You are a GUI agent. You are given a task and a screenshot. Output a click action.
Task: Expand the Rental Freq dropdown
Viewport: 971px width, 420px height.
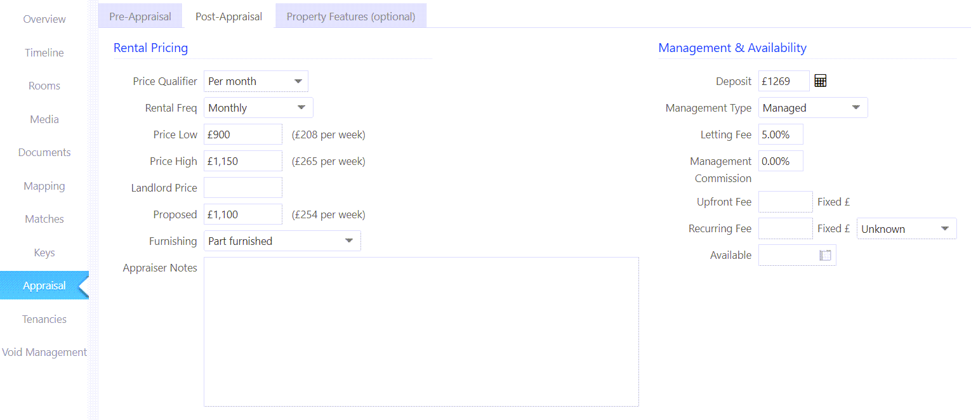258,108
